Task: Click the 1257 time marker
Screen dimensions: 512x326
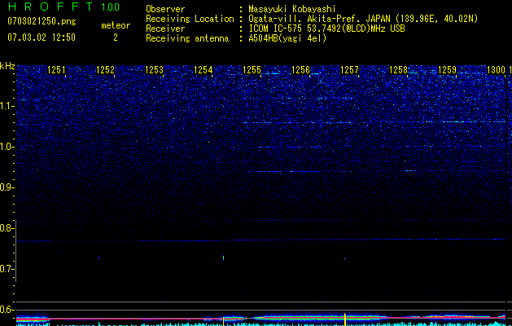Action: tap(349, 70)
